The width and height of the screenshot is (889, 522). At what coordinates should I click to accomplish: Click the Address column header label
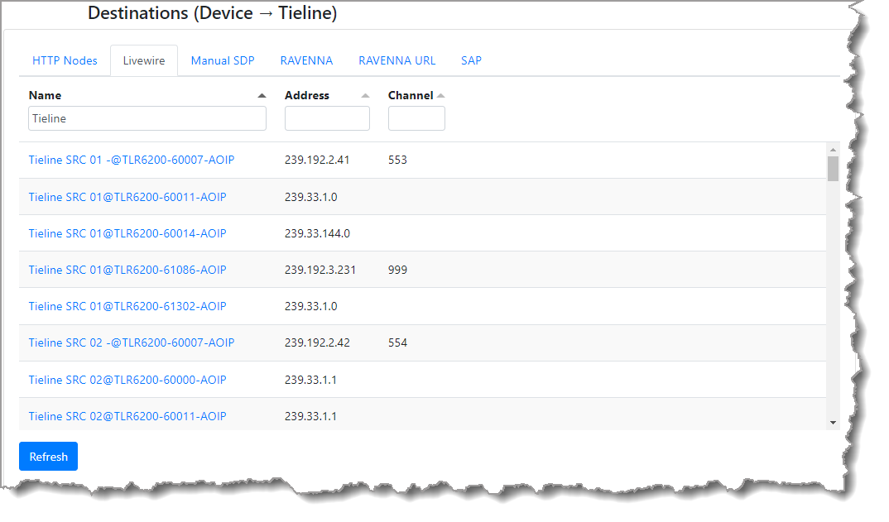point(307,95)
